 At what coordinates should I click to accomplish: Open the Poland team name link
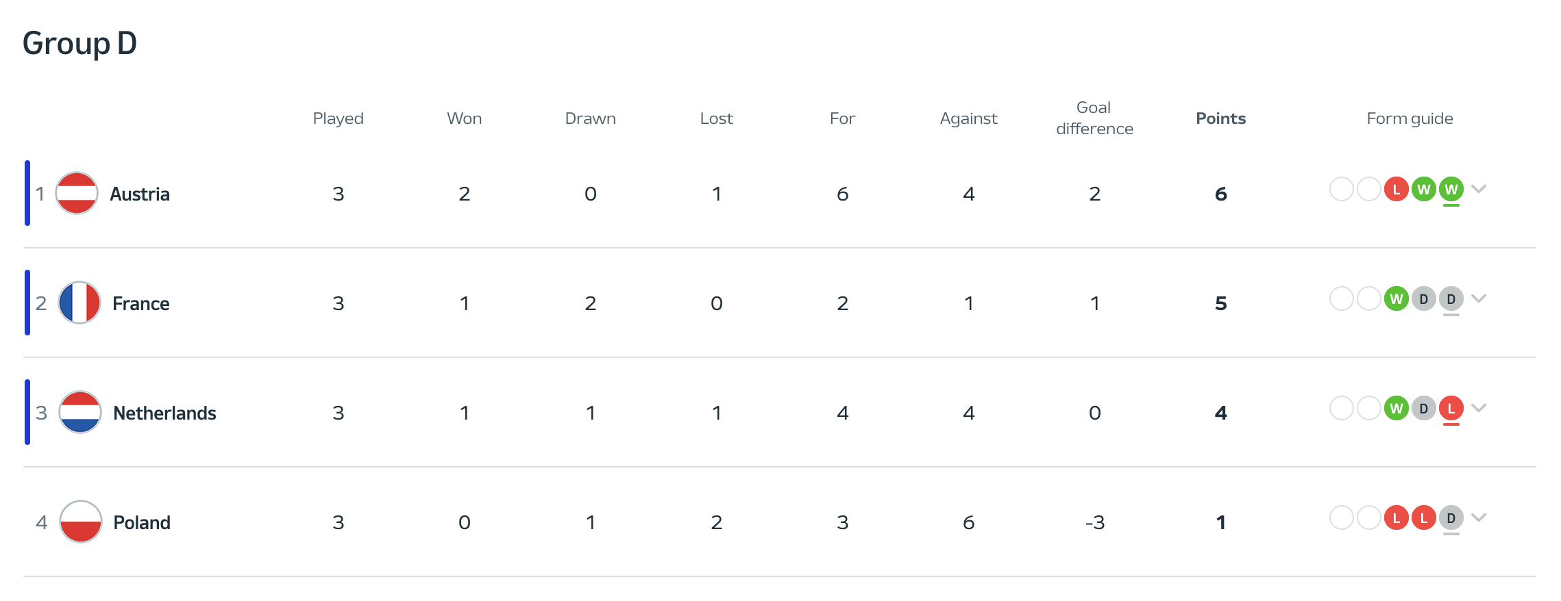(142, 522)
